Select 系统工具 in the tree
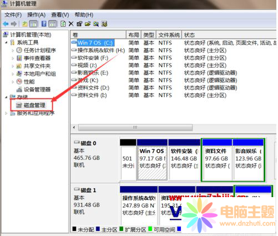 coord(28,43)
